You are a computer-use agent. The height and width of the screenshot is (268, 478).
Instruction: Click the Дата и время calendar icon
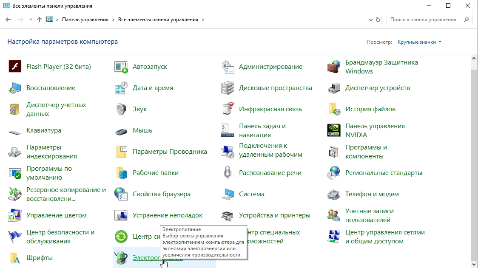click(x=121, y=88)
